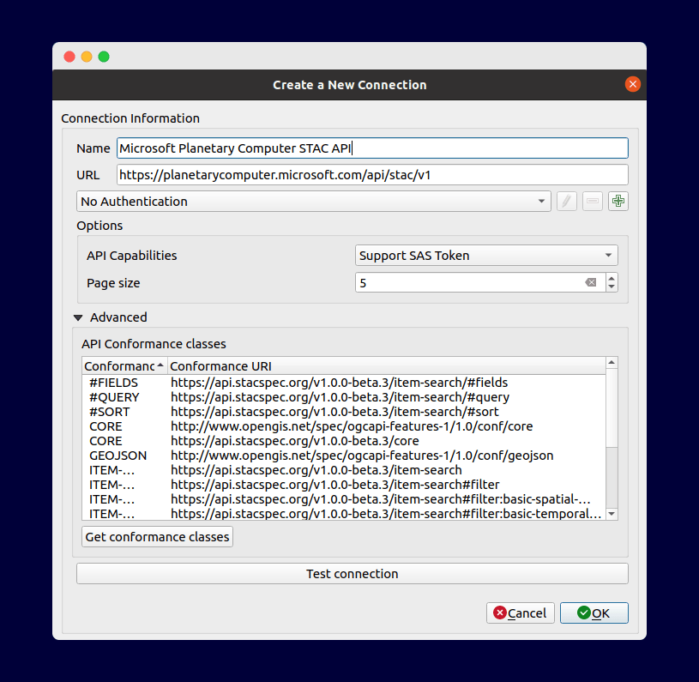Edit the selected authentication configuration
Viewport: 699px width, 682px height.
566,201
